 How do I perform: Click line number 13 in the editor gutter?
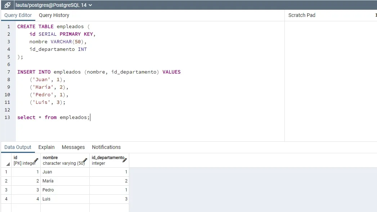[x=7, y=117]
